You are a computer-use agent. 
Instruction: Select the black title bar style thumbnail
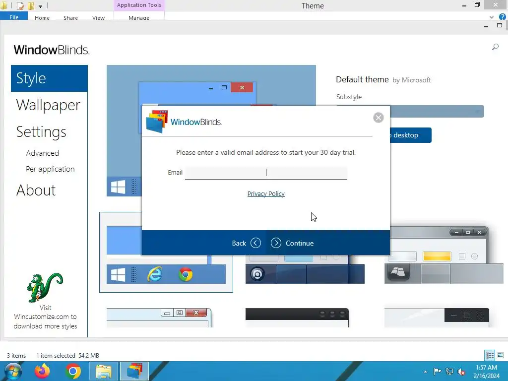(x=297, y=317)
